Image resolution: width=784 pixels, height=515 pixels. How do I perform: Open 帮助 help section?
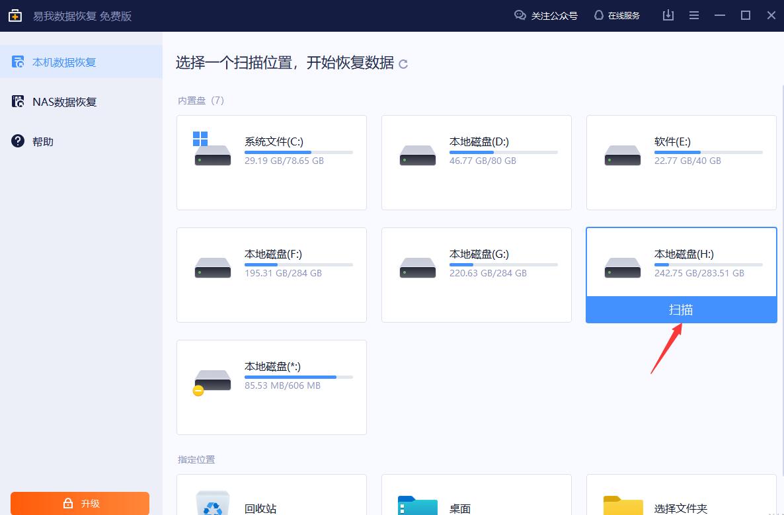[43, 141]
